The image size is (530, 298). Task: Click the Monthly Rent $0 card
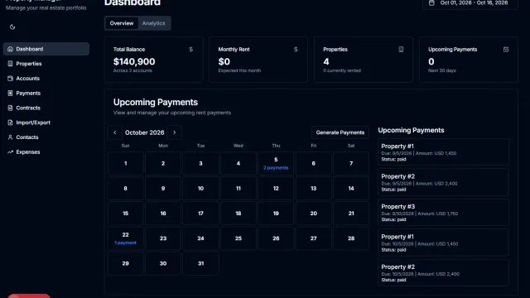pos(258,60)
